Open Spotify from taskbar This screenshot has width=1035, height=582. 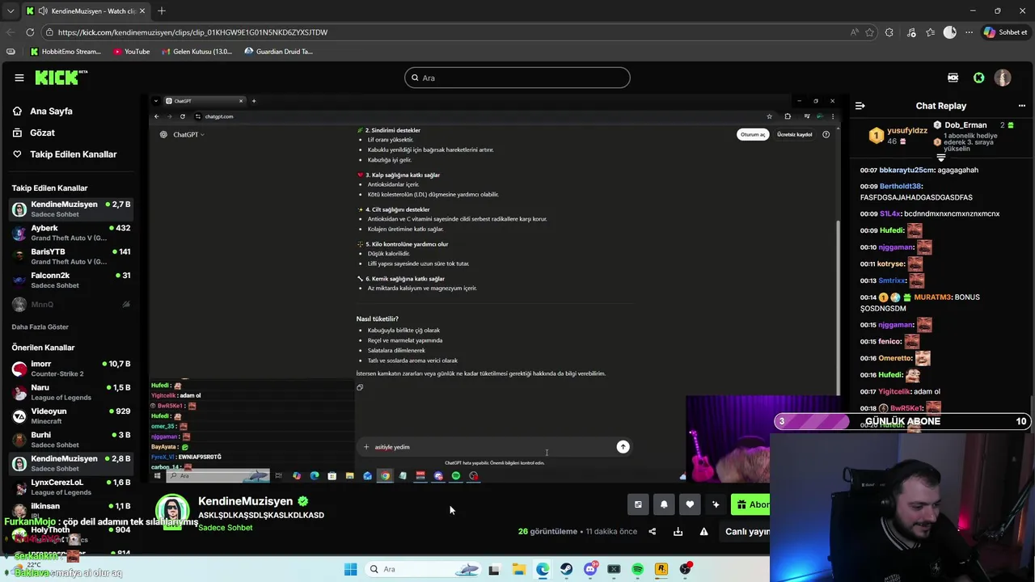[638, 569]
